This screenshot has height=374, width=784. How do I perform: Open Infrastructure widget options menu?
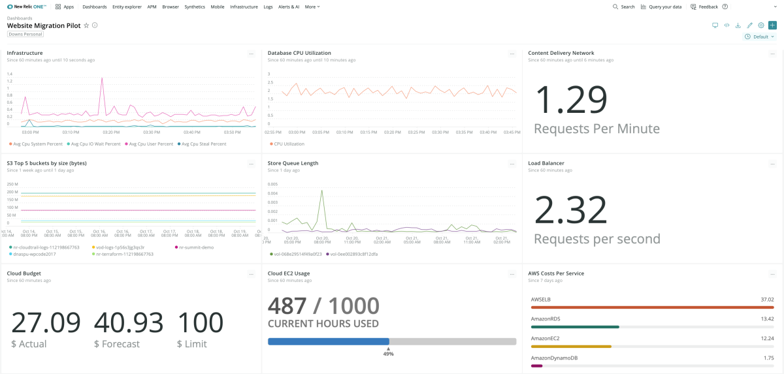252,54
